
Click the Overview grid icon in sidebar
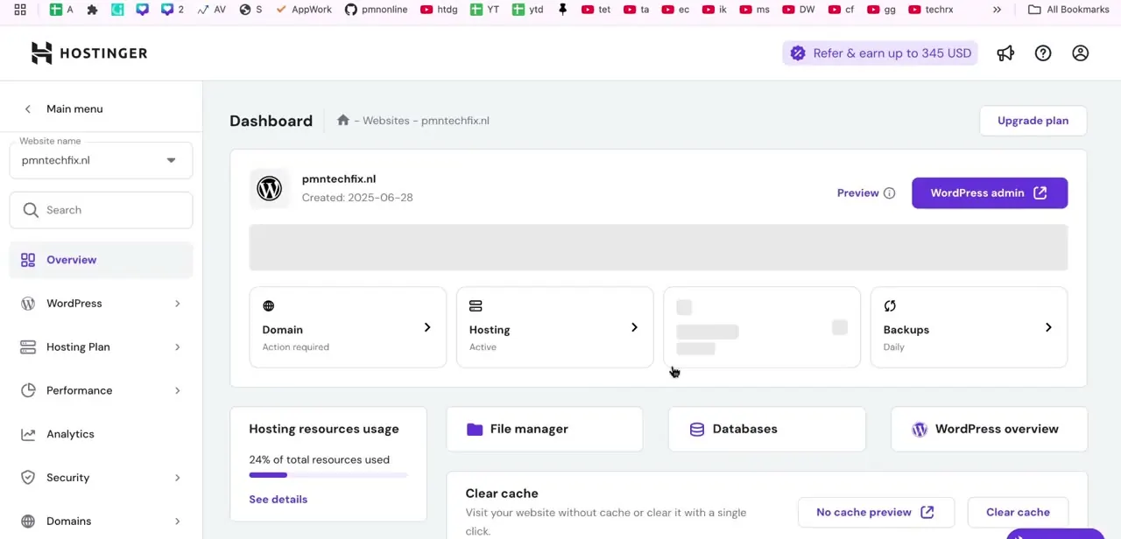(28, 260)
